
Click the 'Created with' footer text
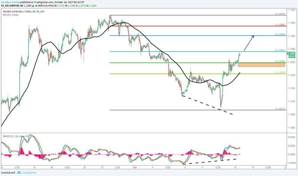[8, 172]
